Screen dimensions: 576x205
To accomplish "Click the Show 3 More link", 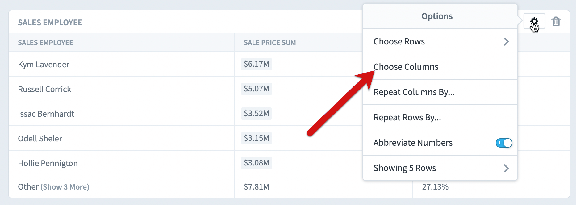I will pyautogui.click(x=65, y=187).
